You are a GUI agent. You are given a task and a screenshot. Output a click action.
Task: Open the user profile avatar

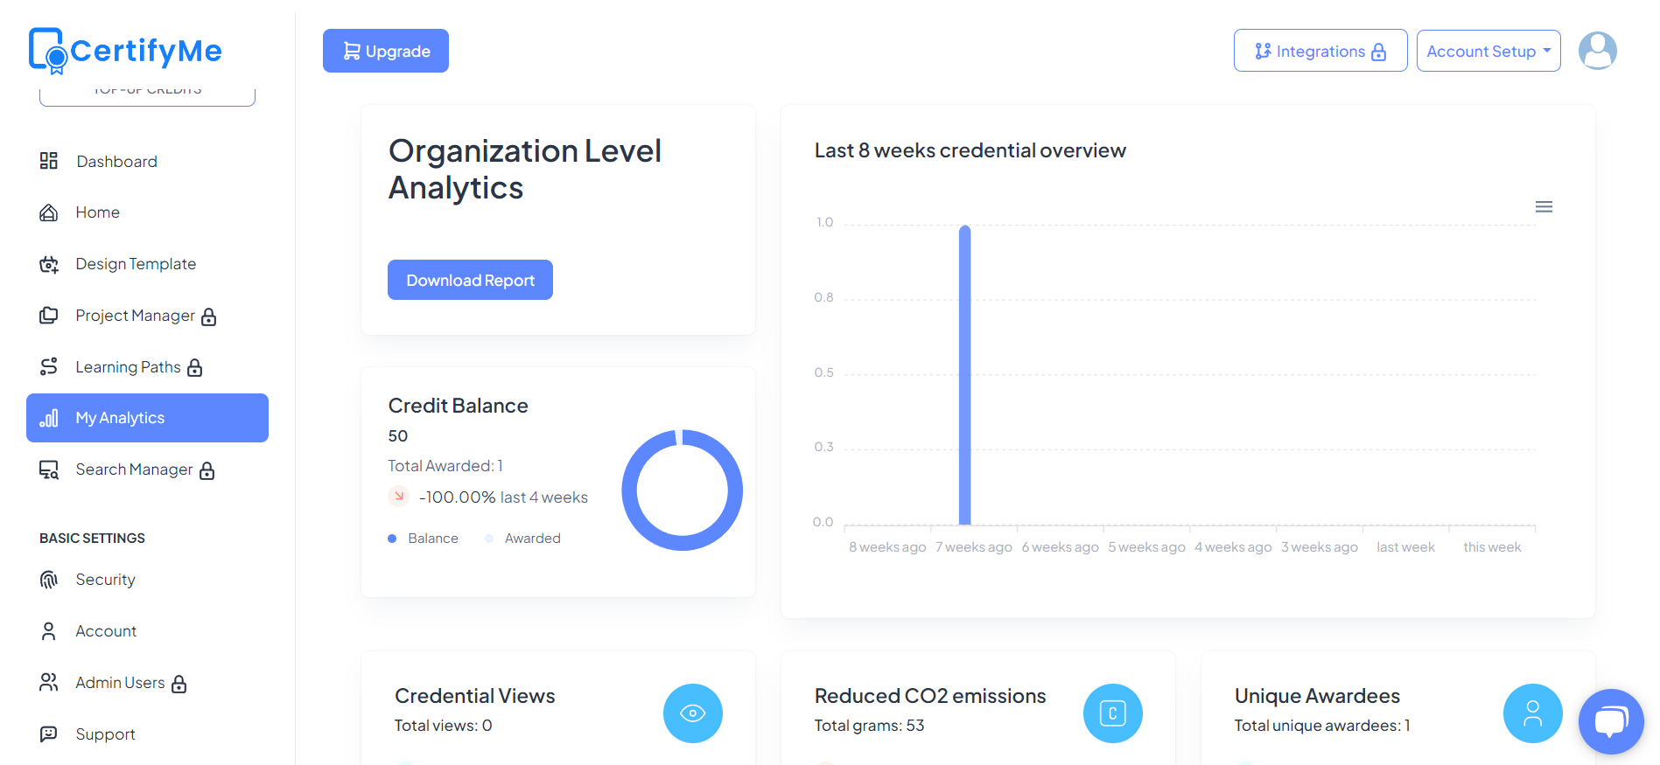(x=1598, y=51)
